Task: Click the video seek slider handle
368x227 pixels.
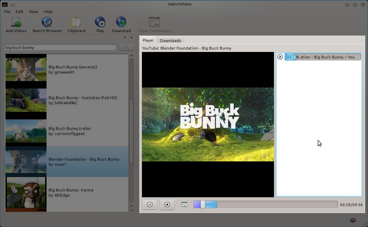Action: click(x=203, y=204)
